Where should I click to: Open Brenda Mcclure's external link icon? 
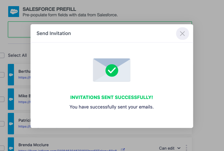coord(123,150)
